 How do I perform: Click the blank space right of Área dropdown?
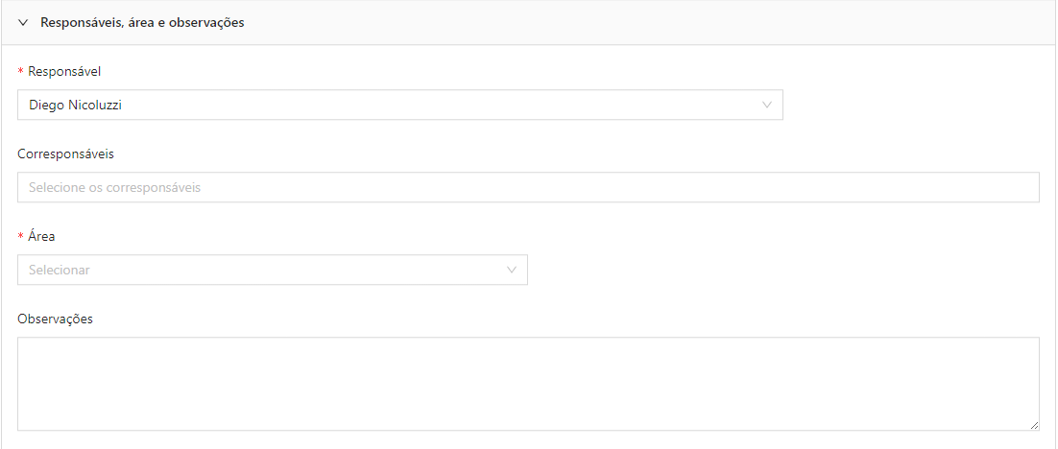click(782, 270)
